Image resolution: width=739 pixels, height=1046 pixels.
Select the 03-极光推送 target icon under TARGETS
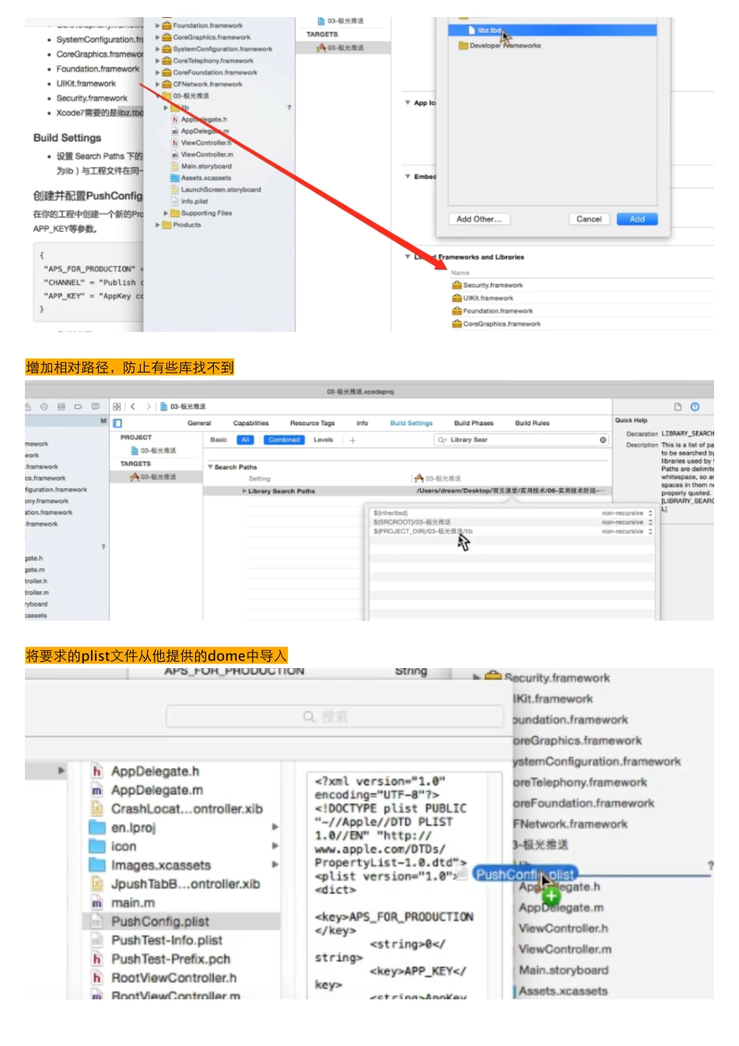pos(135,477)
